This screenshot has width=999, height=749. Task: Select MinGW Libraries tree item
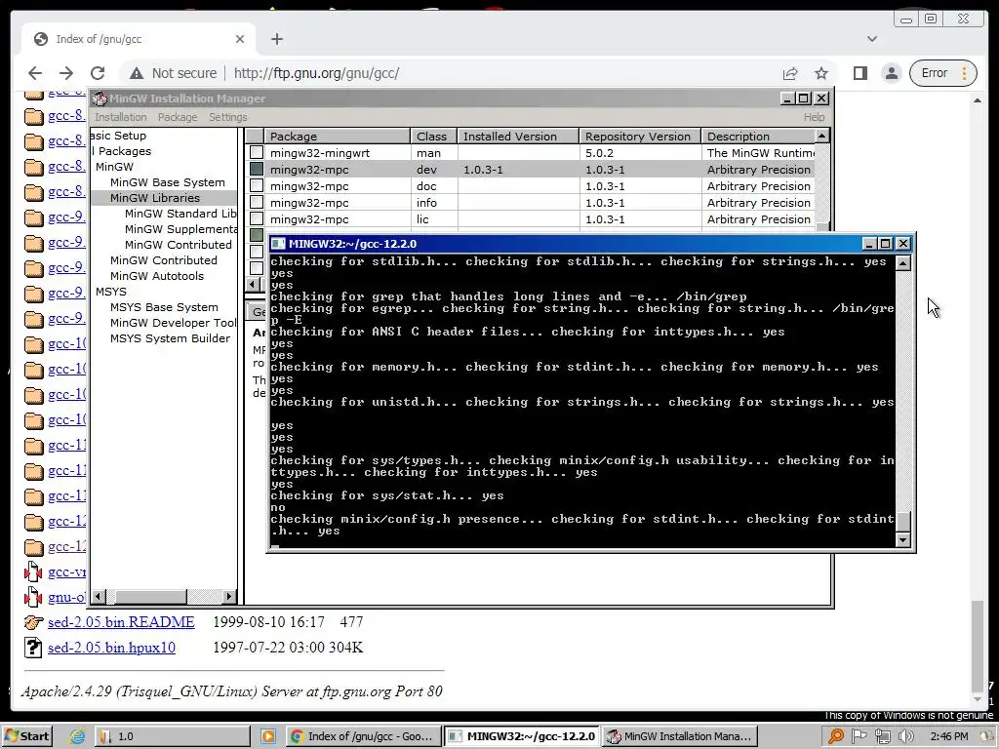coord(155,198)
